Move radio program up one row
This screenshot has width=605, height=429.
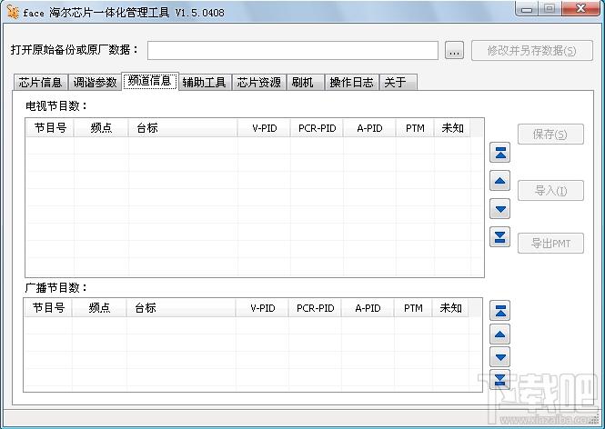[499, 334]
